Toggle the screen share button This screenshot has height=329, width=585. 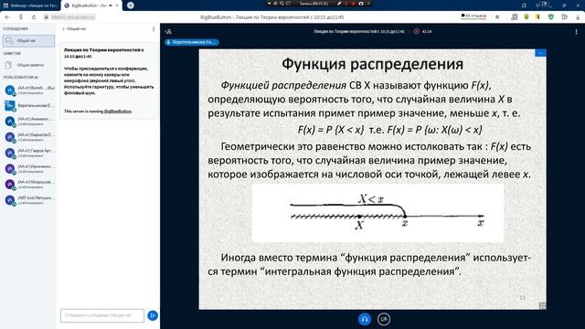pyautogui.click(x=384, y=319)
